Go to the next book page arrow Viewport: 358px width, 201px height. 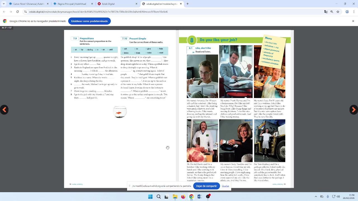[x=354, y=110]
